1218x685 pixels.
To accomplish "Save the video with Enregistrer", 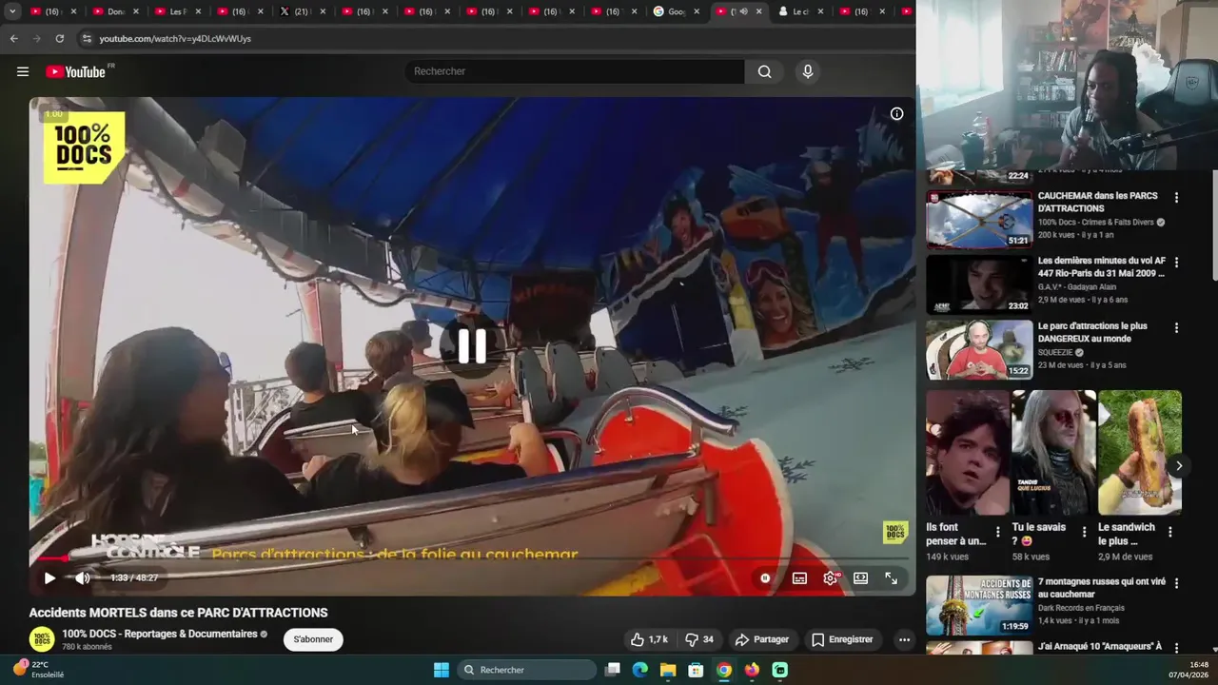I will click(842, 639).
